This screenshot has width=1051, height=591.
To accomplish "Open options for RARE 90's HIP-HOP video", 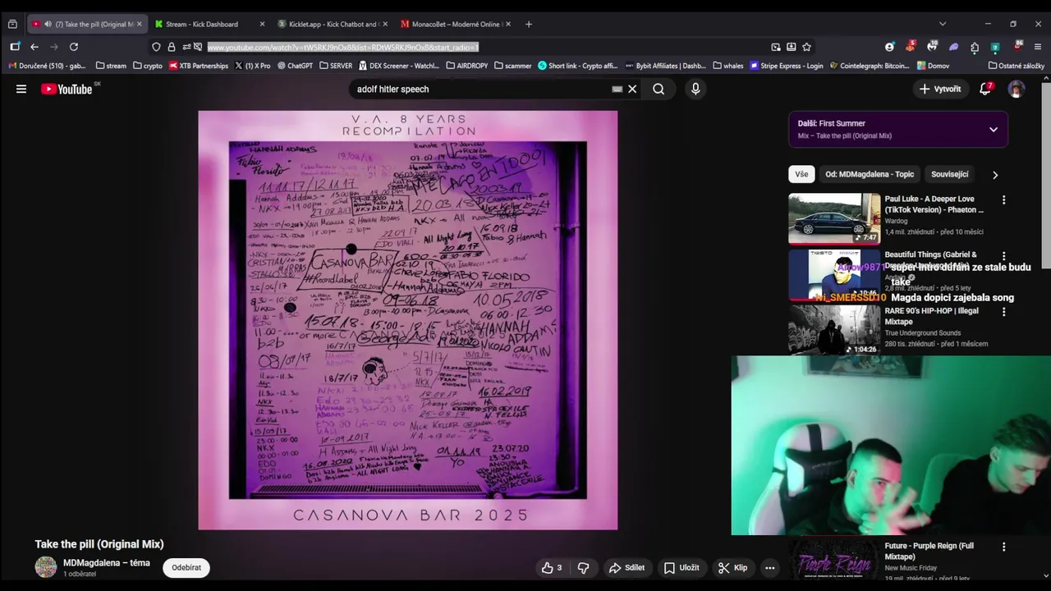I will coord(1003,312).
